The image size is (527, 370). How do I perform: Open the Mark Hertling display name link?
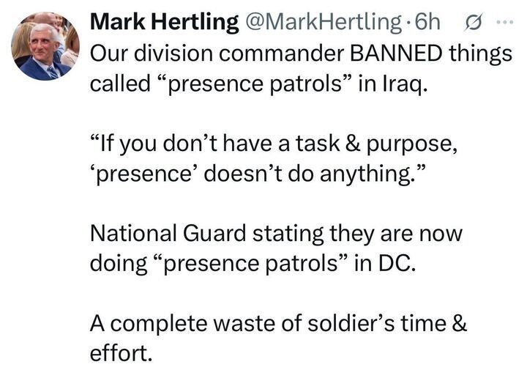point(164,23)
